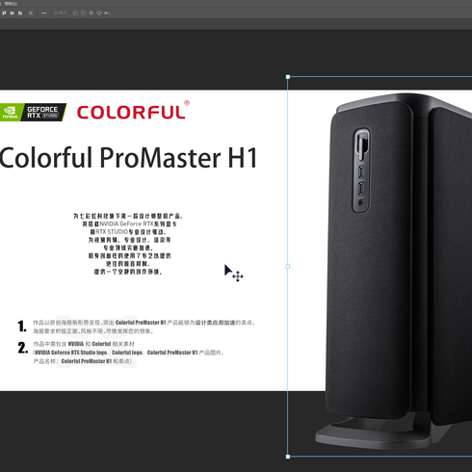Click the align vertical centers icon
The height and width of the screenshot is (472, 472).
pyautogui.click(x=13, y=13)
